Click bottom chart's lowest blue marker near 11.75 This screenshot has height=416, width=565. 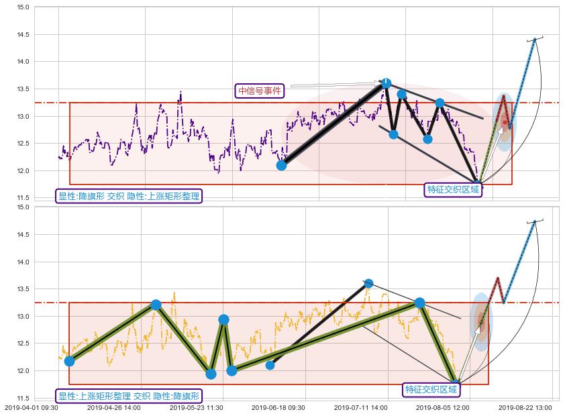[x=454, y=384]
